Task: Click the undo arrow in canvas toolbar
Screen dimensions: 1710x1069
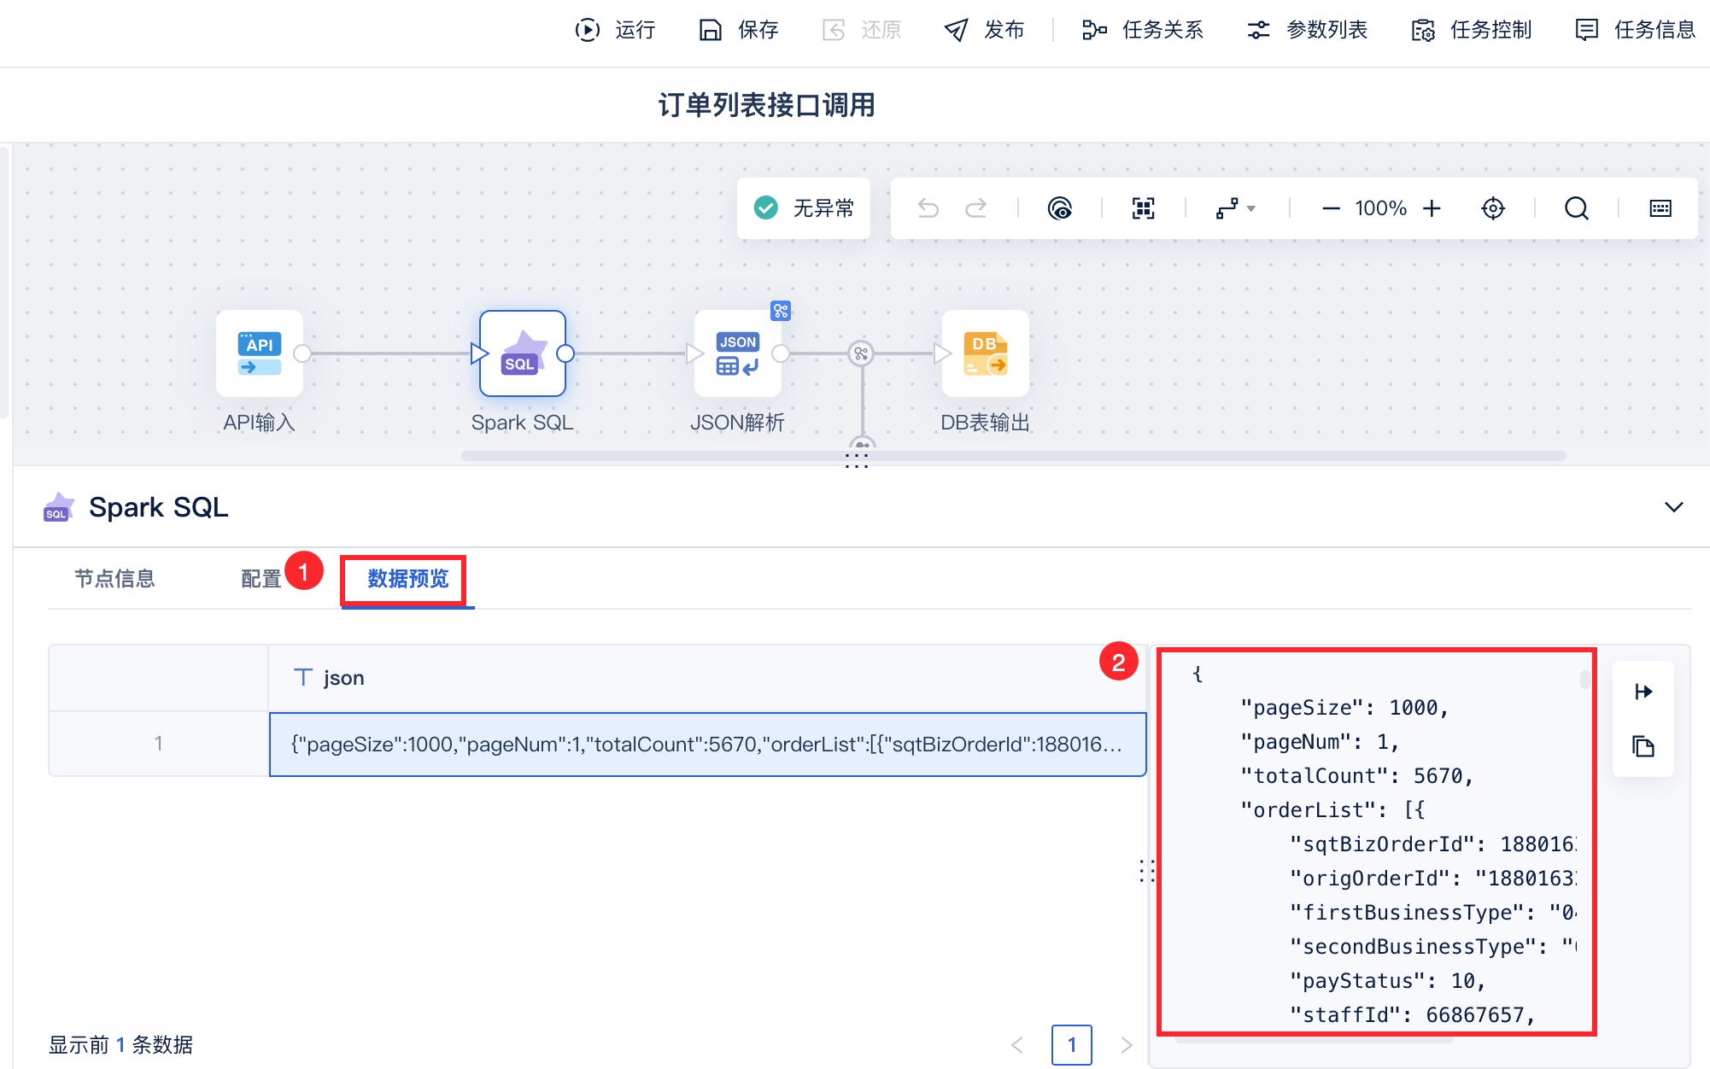Action: (x=928, y=208)
